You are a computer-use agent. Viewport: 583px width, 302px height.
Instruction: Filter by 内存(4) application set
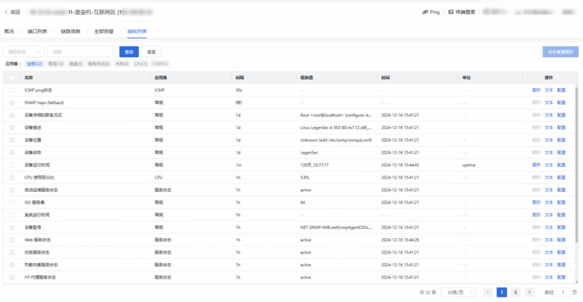click(x=121, y=64)
